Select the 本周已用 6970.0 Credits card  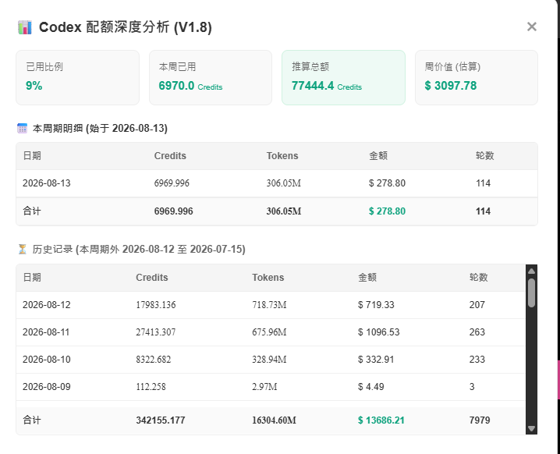point(211,77)
